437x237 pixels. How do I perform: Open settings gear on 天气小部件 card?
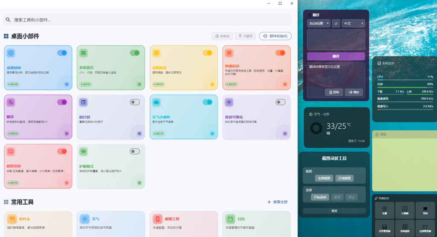213,134
